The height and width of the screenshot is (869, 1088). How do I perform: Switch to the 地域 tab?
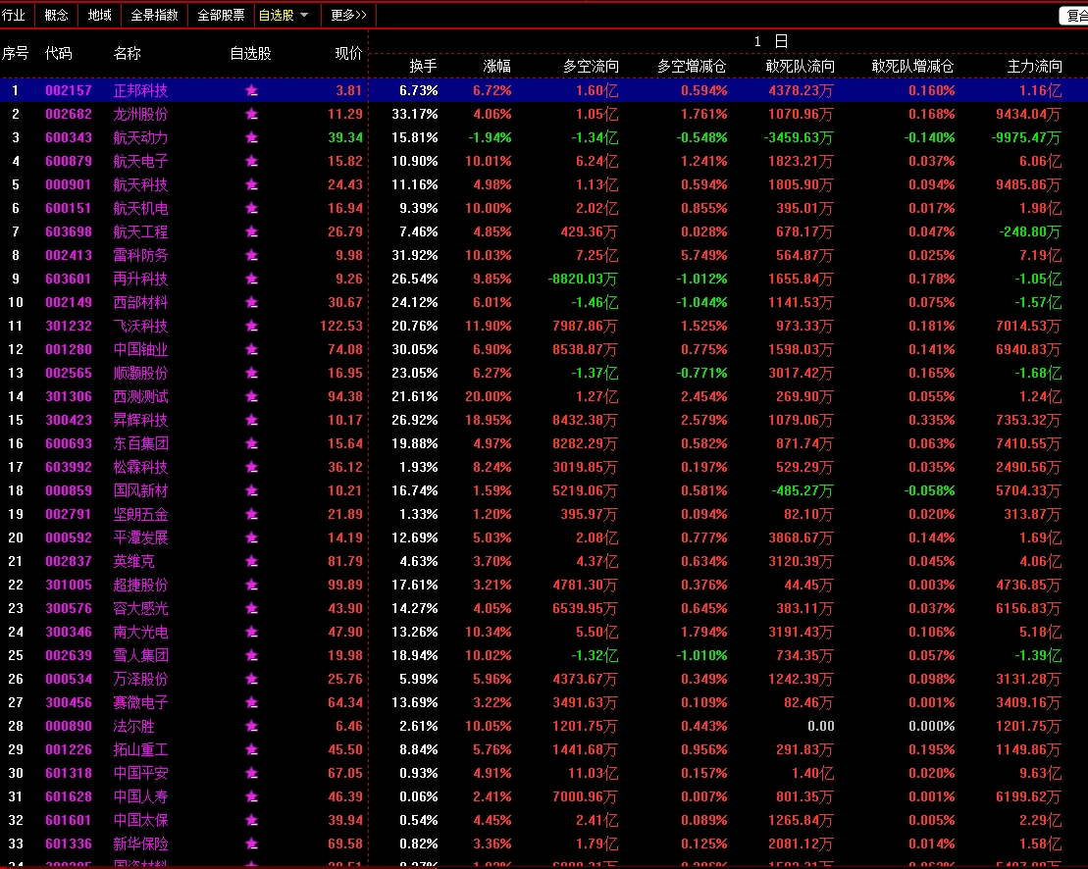click(x=100, y=16)
